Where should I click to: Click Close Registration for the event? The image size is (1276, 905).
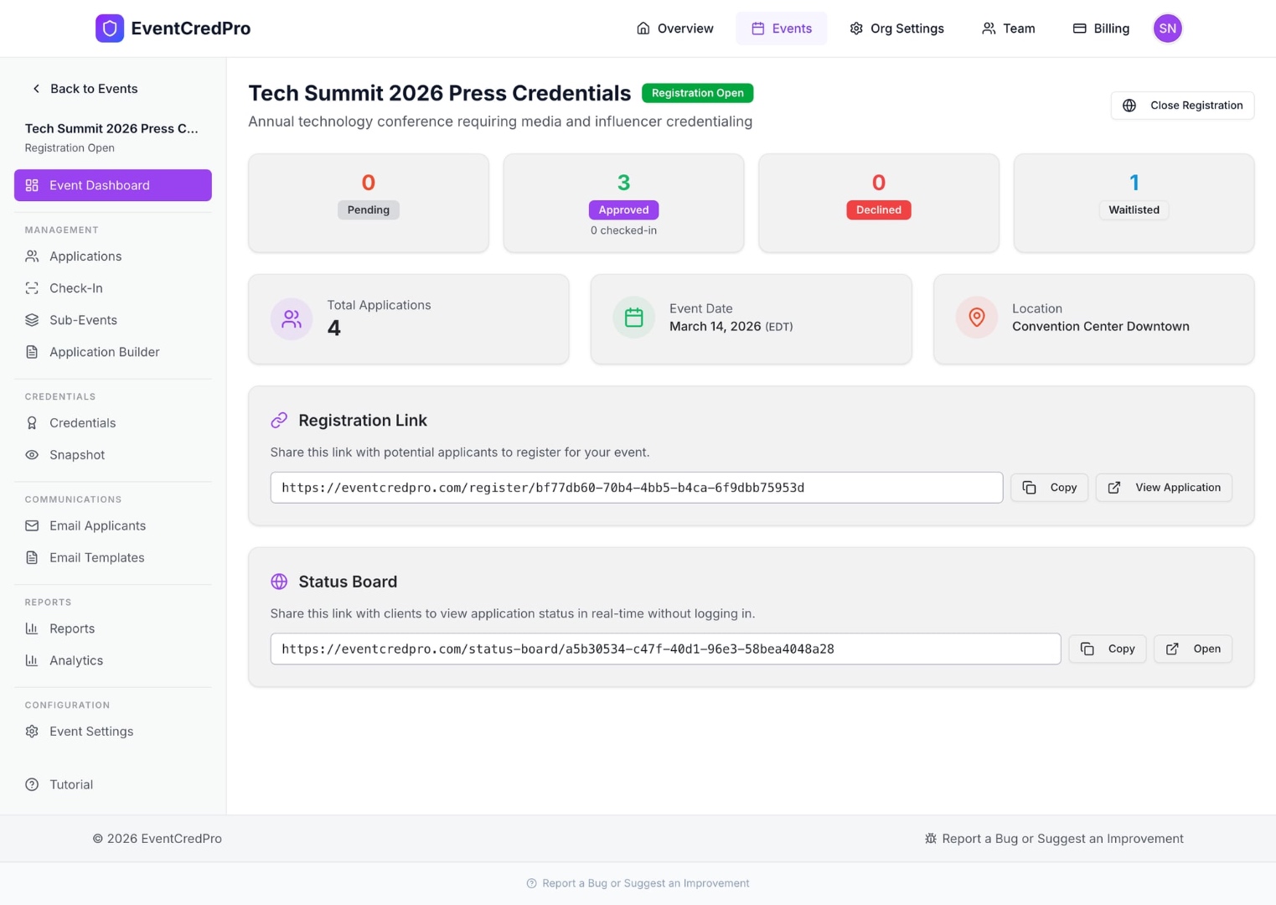1182,105
